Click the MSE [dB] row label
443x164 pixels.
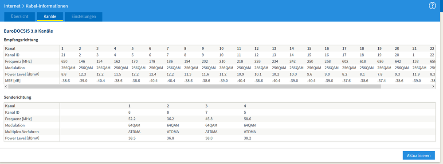(x=13, y=81)
